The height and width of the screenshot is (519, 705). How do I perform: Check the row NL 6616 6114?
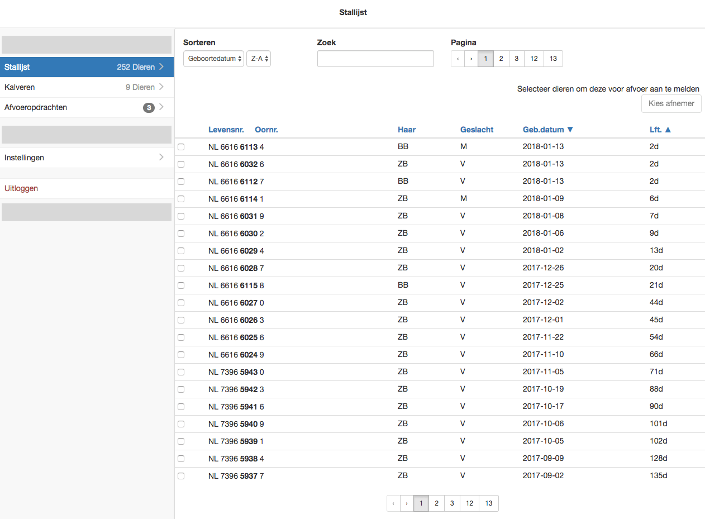[181, 199]
